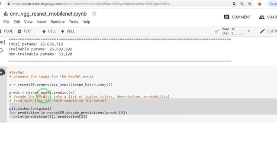
Task: Move cell up with arrow CELL button
Action: (x=49, y=31)
